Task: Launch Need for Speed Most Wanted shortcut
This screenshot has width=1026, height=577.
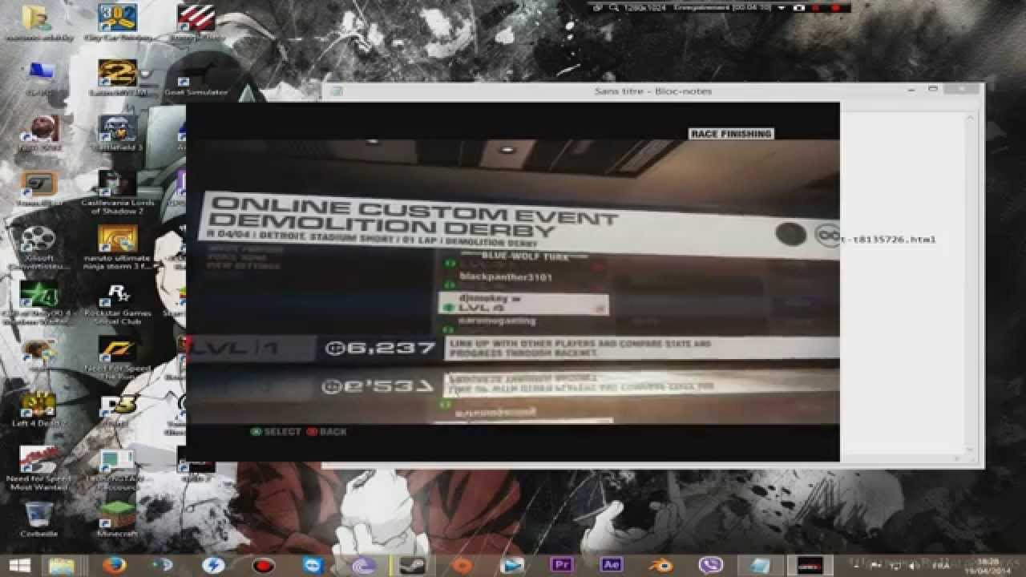Action: coord(38,468)
